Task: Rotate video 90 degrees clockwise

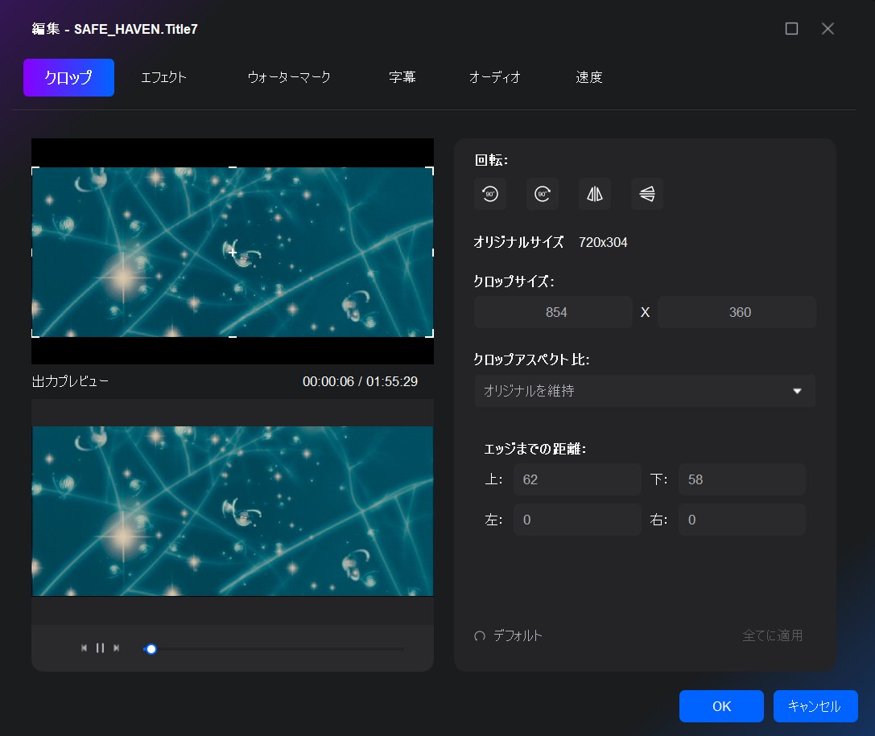Action: [x=543, y=194]
